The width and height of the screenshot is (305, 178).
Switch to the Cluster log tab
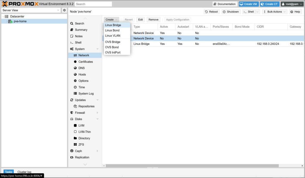(x=24, y=172)
